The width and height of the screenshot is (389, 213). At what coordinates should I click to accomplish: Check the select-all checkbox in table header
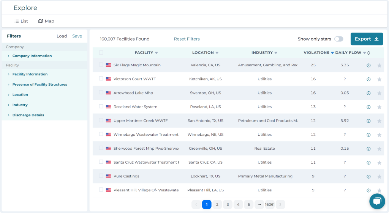[x=101, y=53]
